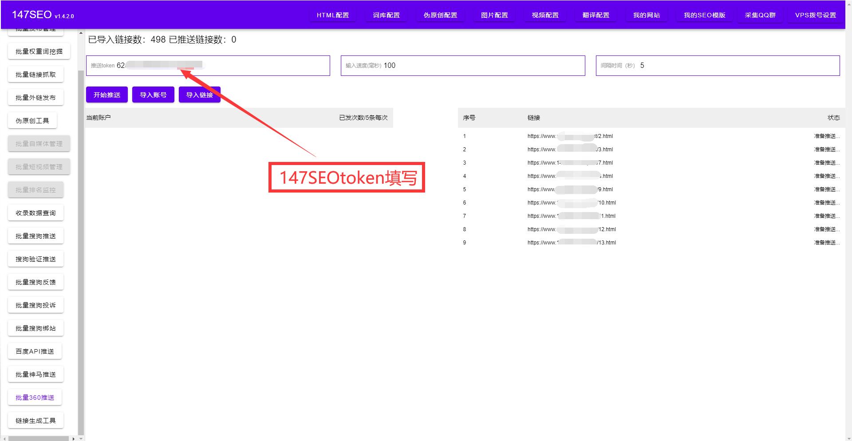
Task: Click the horizontal scrollbar right arrow
Action: (73, 438)
